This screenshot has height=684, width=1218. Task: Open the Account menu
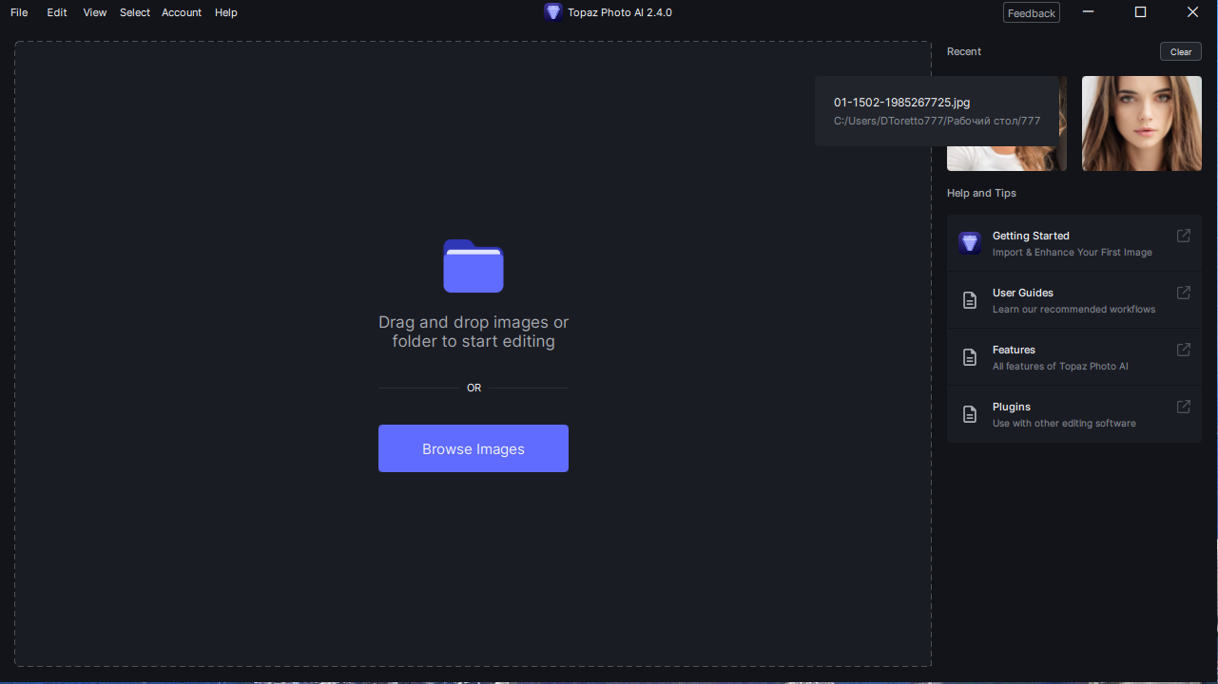click(181, 12)
